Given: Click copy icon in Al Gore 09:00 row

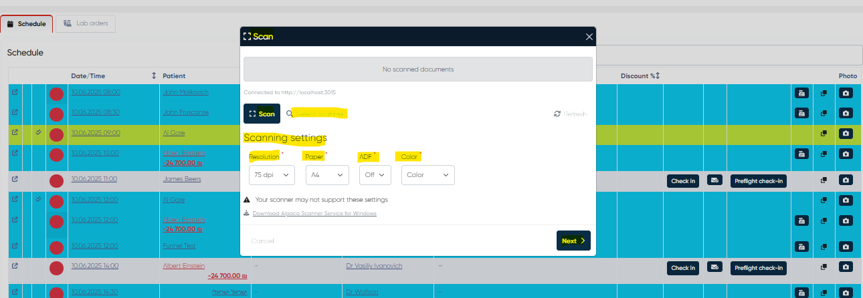Looking at the screenshot, I should (x=824, y=134).
